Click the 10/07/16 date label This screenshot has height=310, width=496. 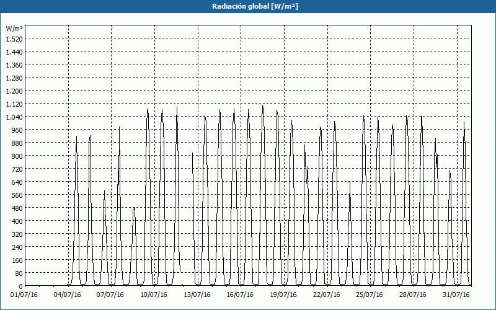click(x=154, y=295)
